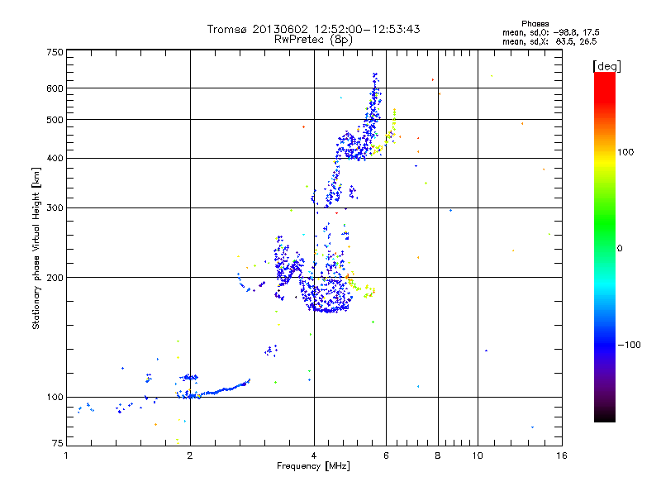
Task: Click the '16' frequency axis label
Action: 562,455
